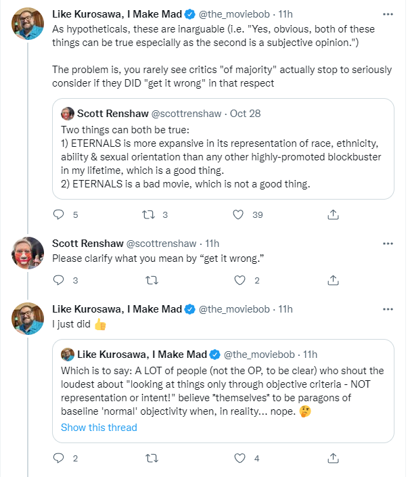
Task: Retweet the first tweet with 3 retweets
Action: [149, 214]
